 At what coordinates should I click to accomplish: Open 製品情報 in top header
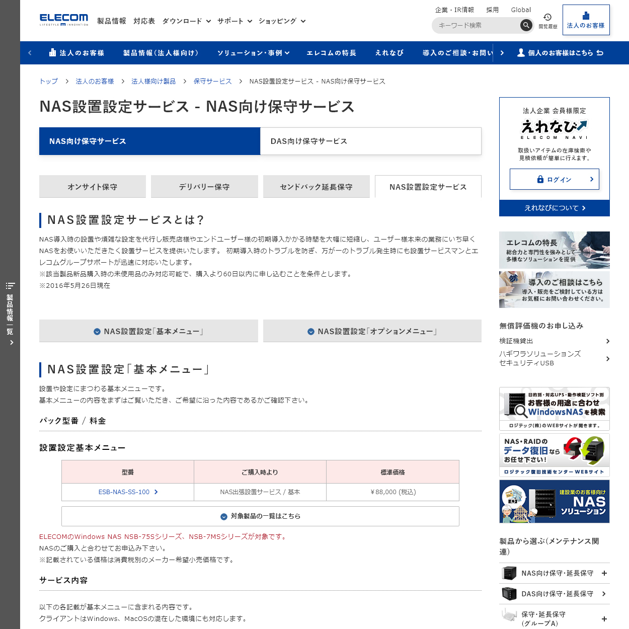pos(112,21)
